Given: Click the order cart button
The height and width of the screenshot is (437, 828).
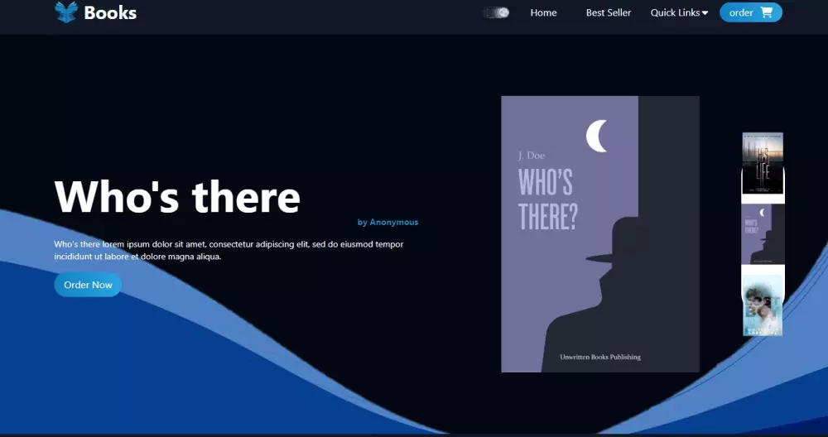Looking at the screenshot, I should point(750,12).
